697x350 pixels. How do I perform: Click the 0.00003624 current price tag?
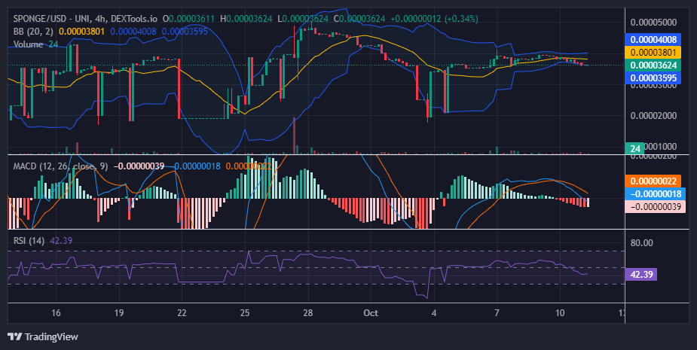point(653,65)
